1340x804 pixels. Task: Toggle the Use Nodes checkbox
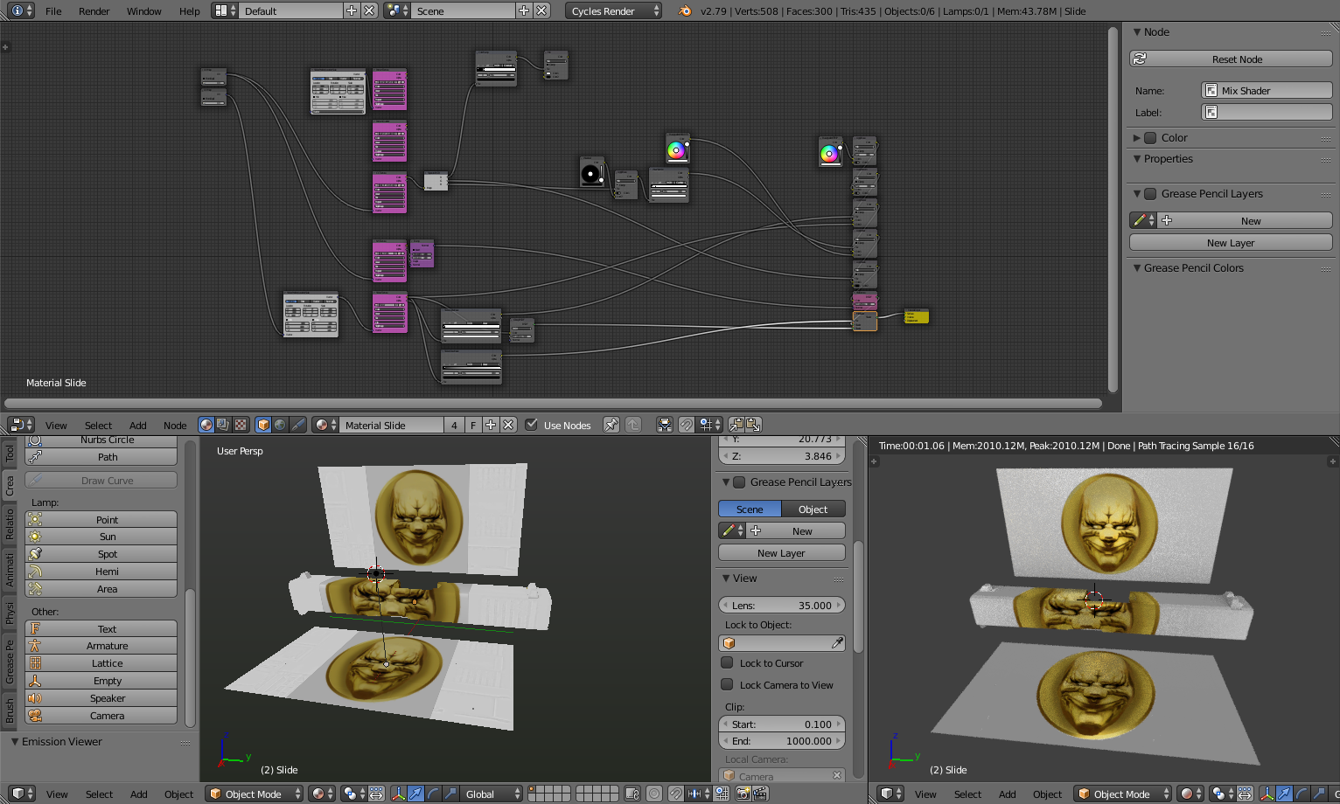coord(531,425)
